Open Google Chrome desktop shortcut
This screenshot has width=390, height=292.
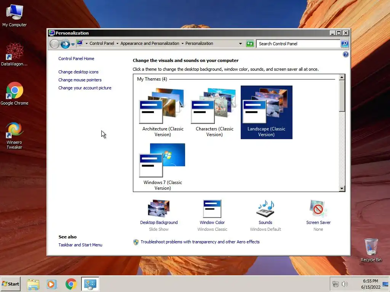click(14, 94)
